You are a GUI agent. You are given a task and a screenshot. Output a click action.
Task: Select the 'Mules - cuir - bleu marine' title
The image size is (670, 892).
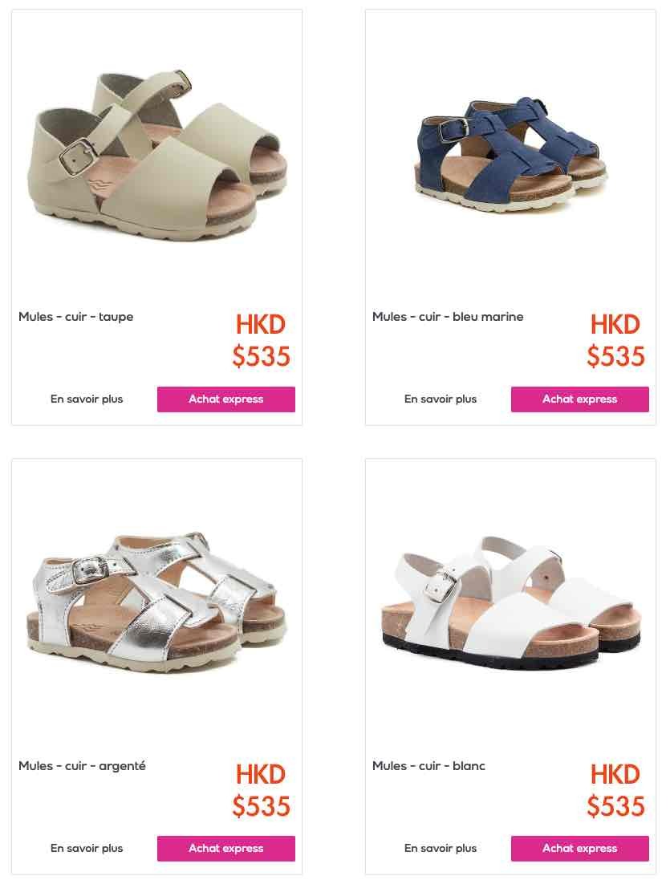click(x=448, y=317)
